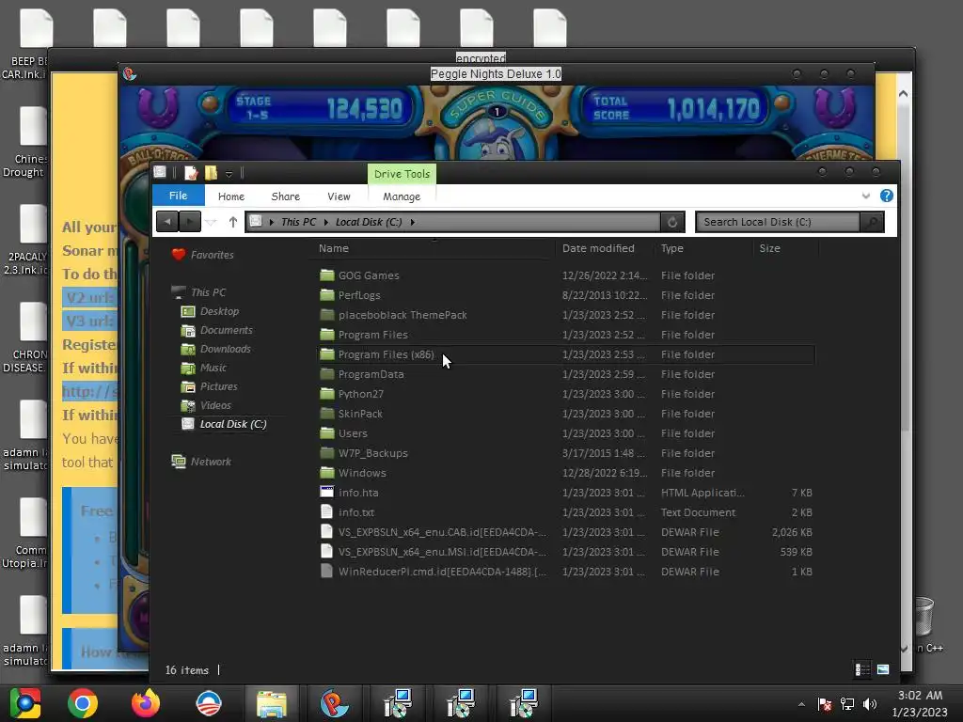Select the Users folder icon
This screenshot has height=722, width=963.
(x=326, y=433)
